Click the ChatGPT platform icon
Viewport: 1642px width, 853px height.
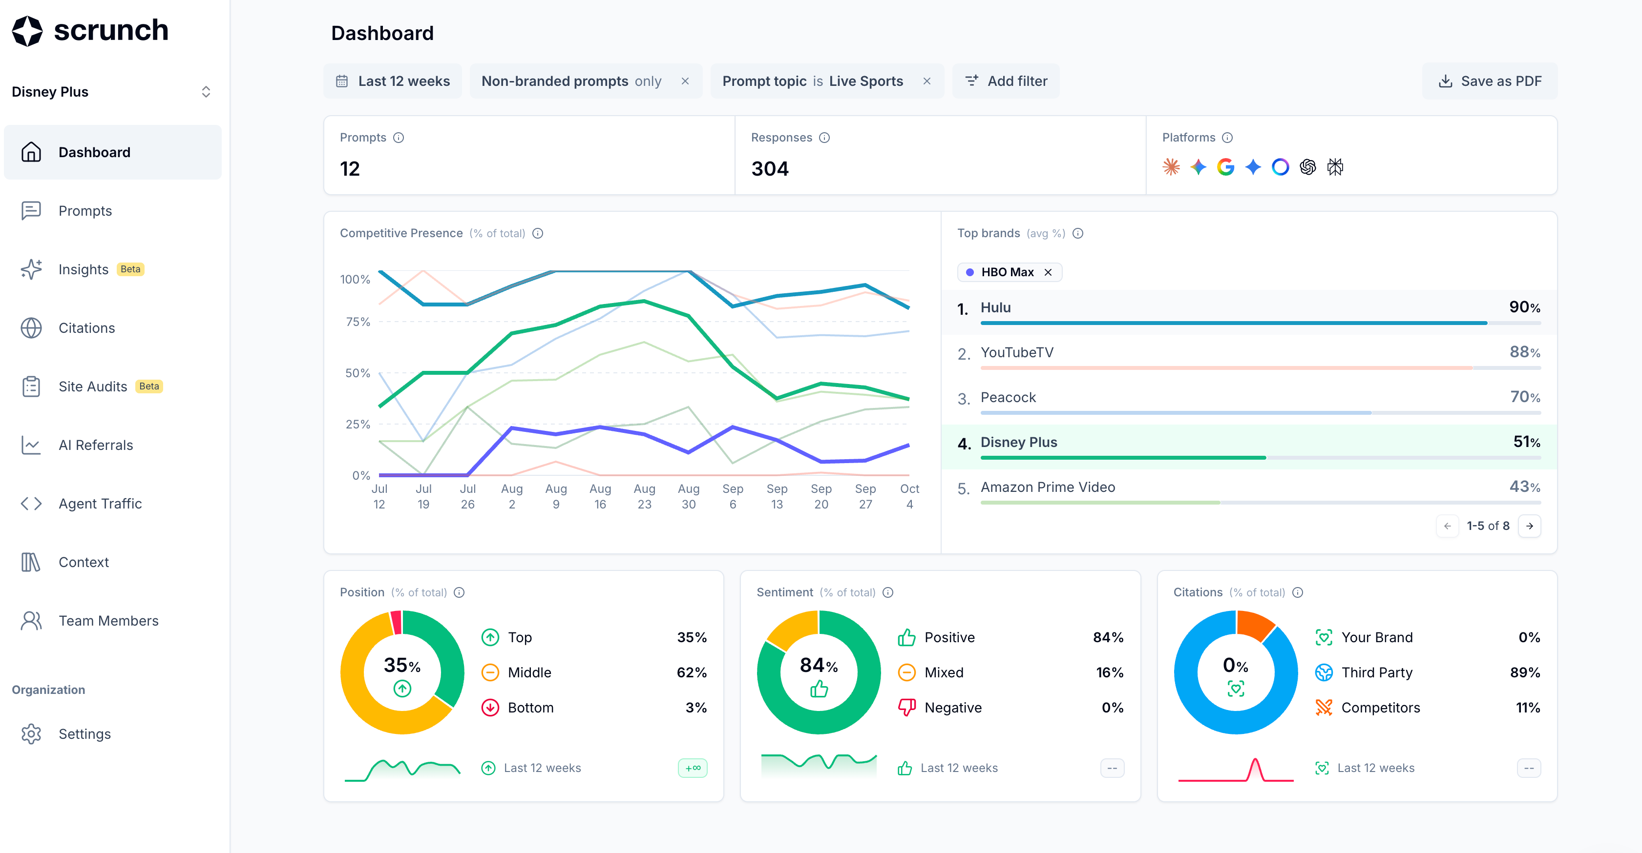tap(1307, 167)
